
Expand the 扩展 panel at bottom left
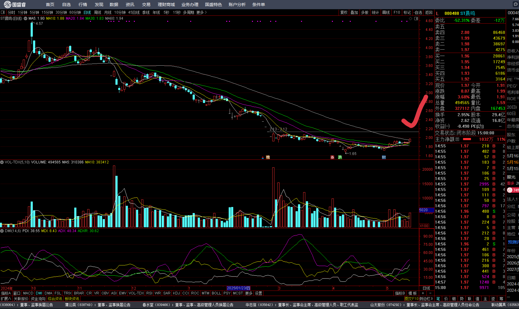pyautogui.click(x=6, y=299)
